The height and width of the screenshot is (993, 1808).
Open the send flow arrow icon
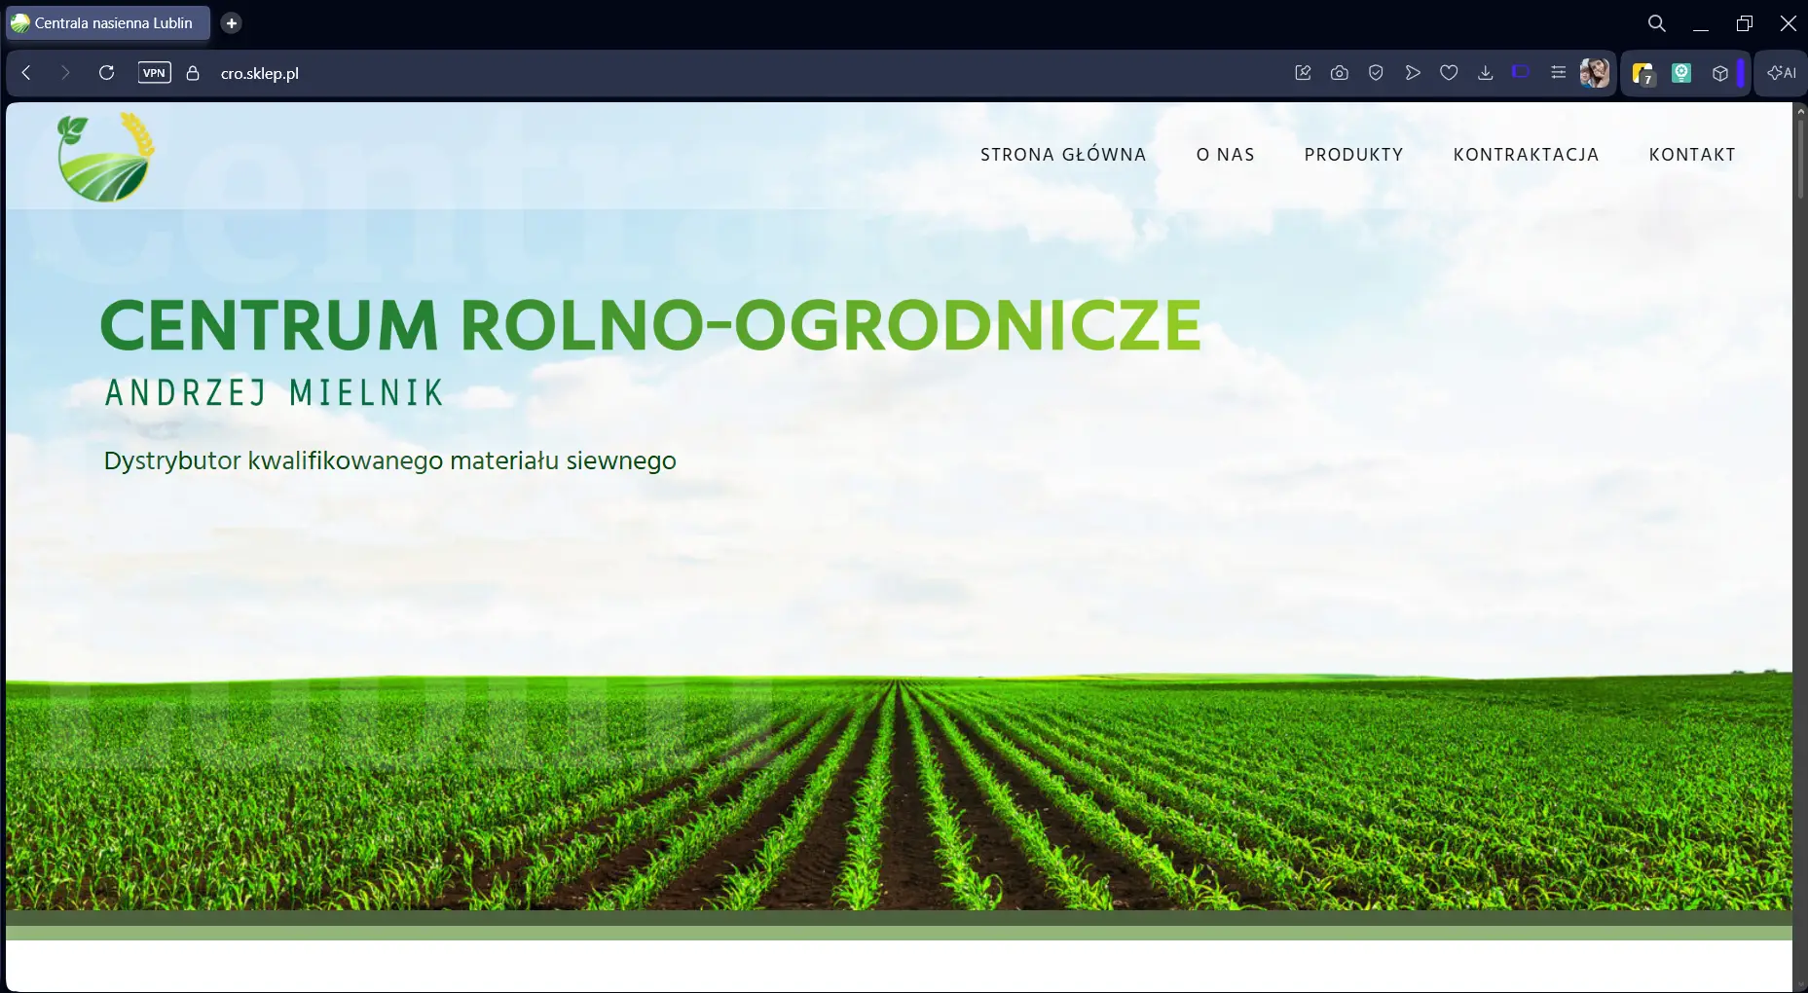(x=1413, y=73)
